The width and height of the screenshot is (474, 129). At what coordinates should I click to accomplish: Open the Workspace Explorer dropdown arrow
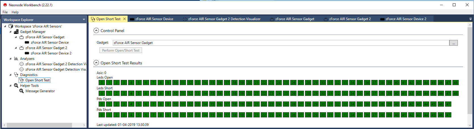point(84,20)
